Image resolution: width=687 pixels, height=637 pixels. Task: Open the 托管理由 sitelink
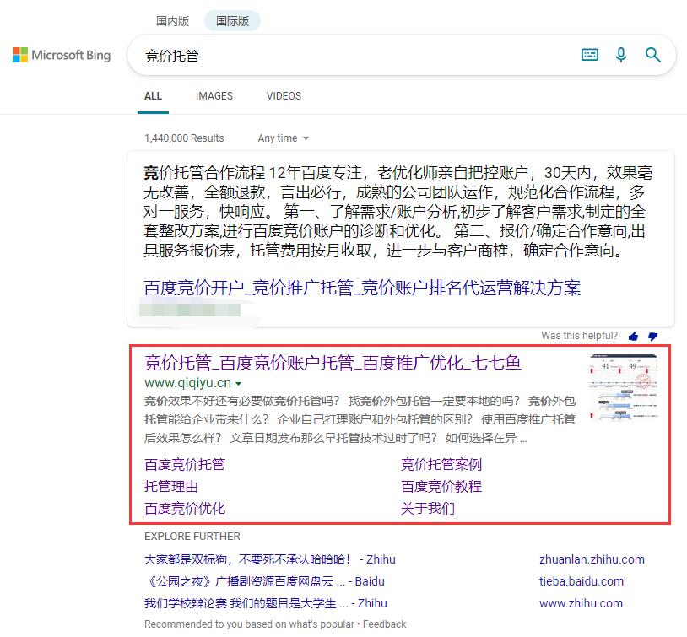pyautogui.click(x=171, y=486)
